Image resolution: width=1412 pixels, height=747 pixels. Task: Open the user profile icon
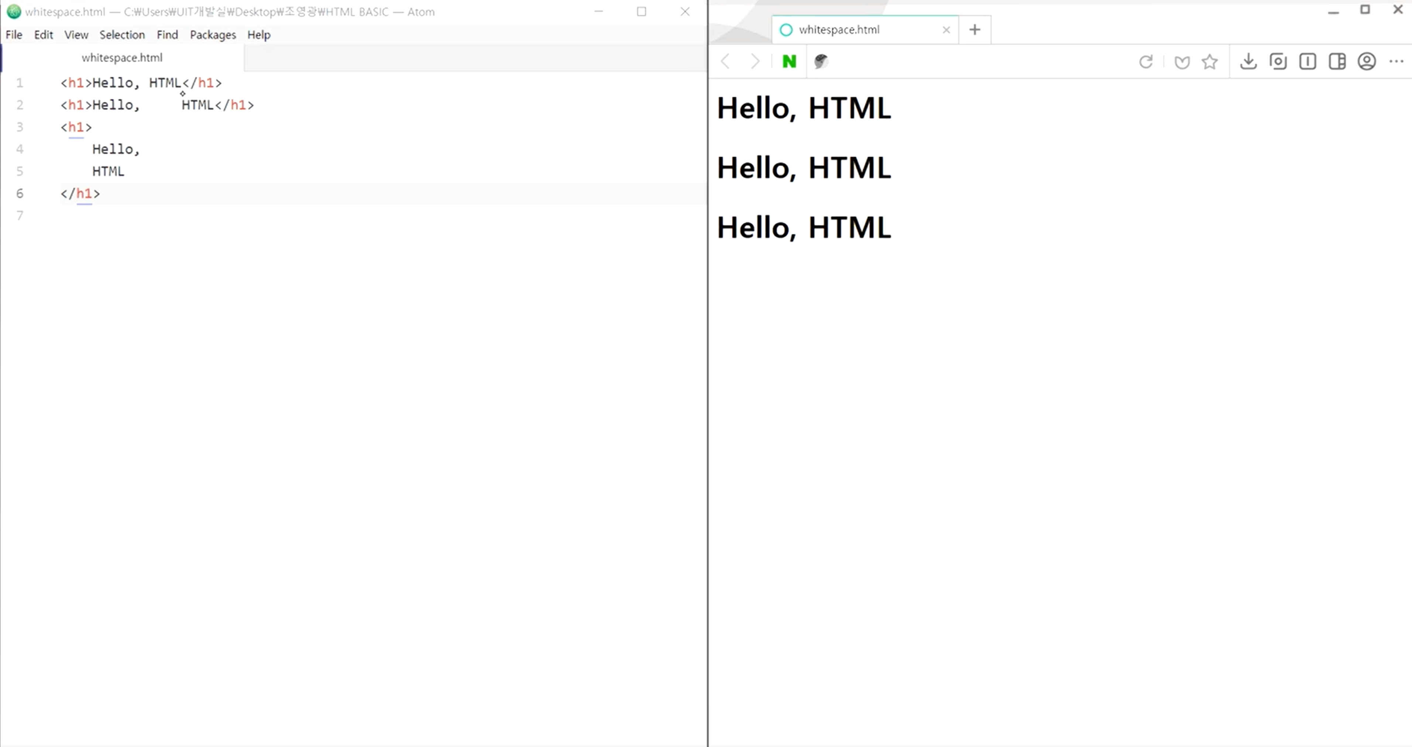click(1367, 61)
